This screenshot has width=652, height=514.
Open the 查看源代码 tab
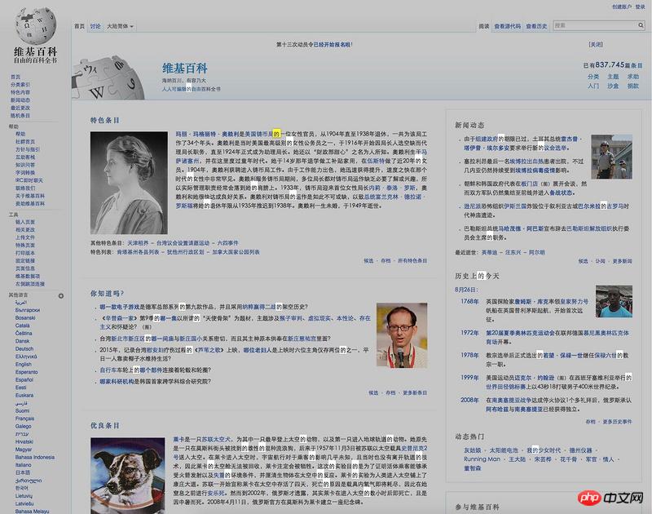(x=507, y=26)
